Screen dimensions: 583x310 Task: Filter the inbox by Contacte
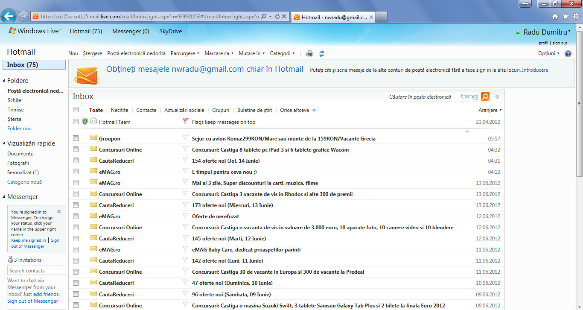pyautogui.click(x=146, y=110)
